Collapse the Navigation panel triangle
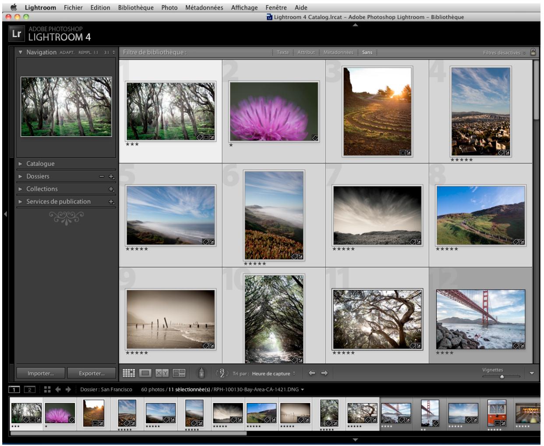 (x=21, y=52)
